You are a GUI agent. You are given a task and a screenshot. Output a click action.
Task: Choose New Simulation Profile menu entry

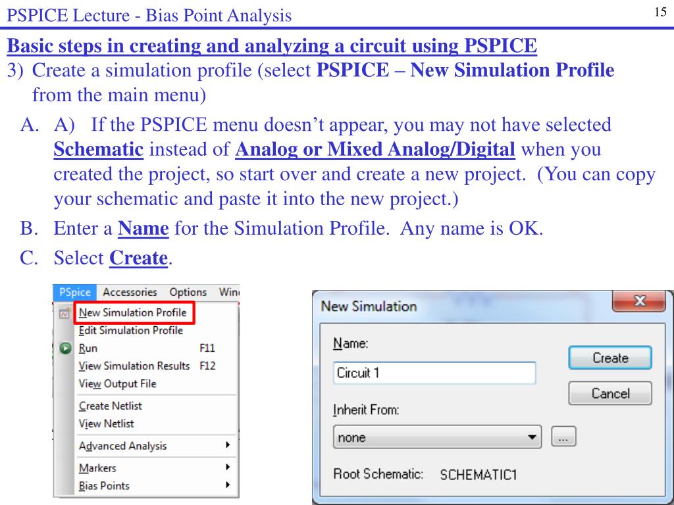tap(134, 312)
